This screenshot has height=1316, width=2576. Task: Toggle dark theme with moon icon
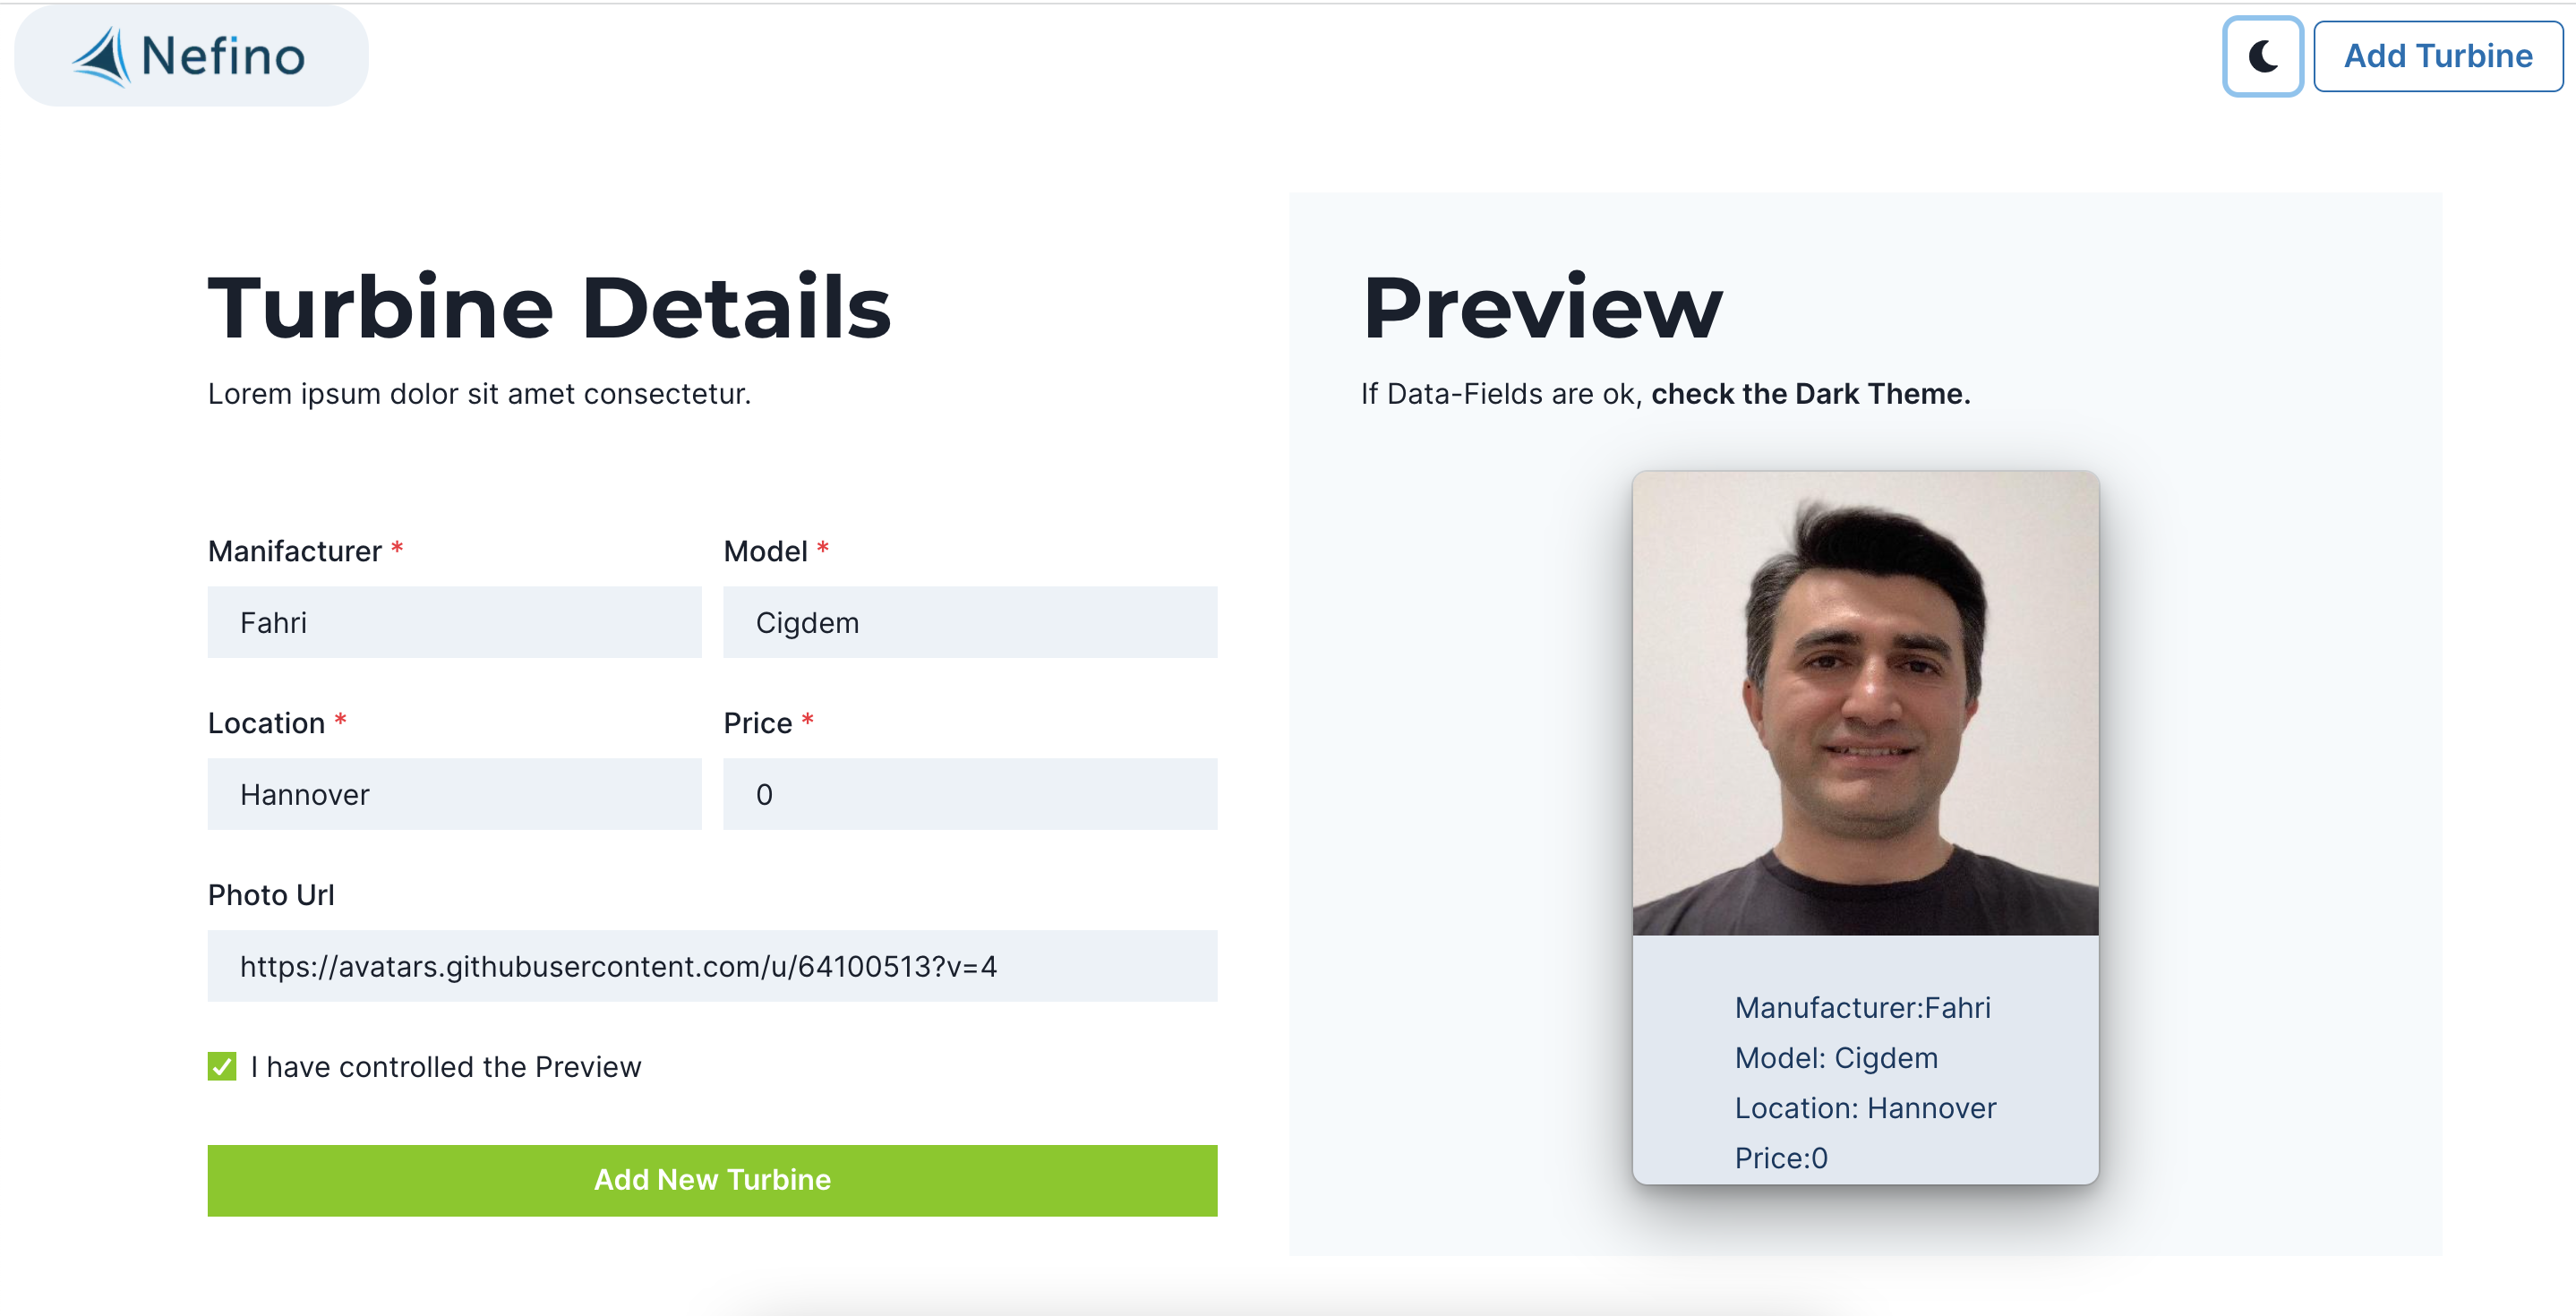pyautogui.click(x=2262, y=56)
